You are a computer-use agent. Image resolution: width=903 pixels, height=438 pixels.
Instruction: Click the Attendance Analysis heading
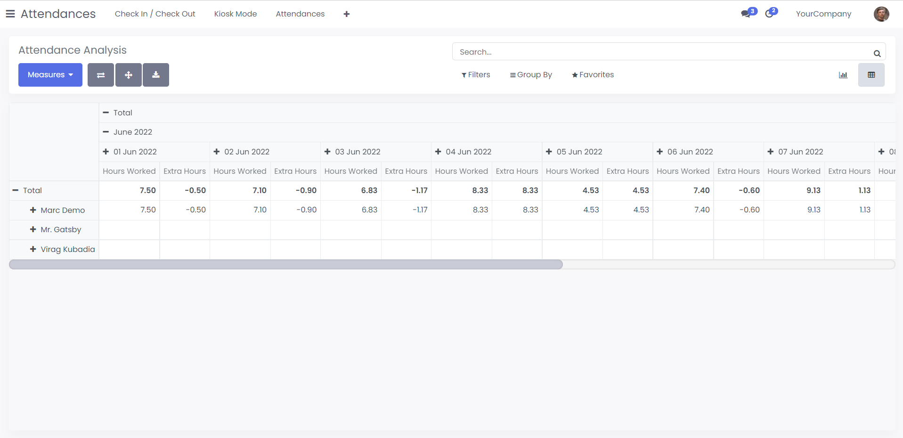click(73, 50)
